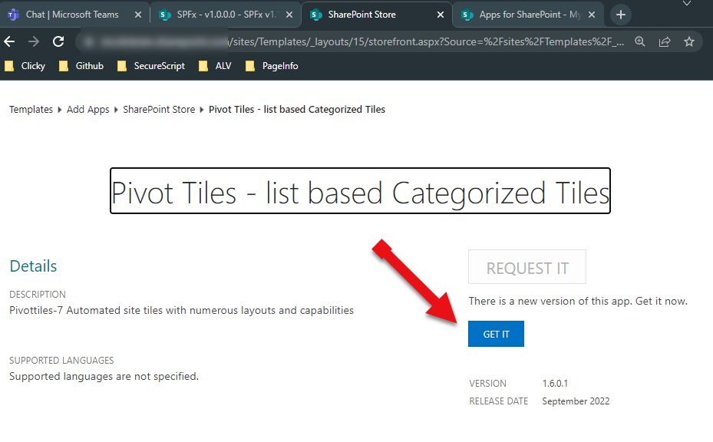This screenshot has height=442, width=713.
Task: Open the zoom magnifier icon in address bar
Action: coord(640,42)
